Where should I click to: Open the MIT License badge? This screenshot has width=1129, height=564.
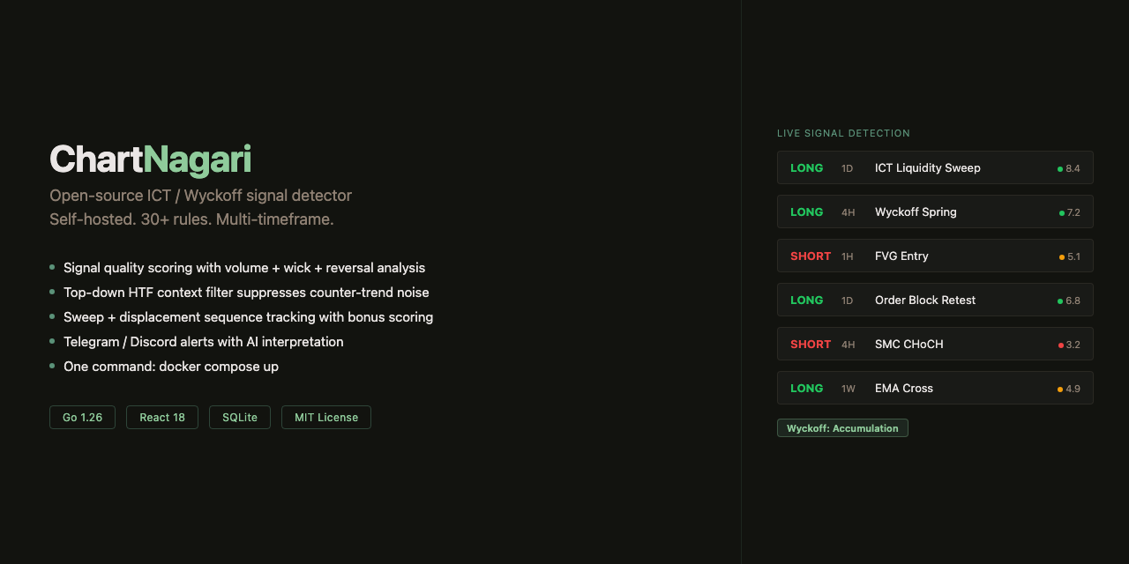pyautogui.click(x=326, y=418)
